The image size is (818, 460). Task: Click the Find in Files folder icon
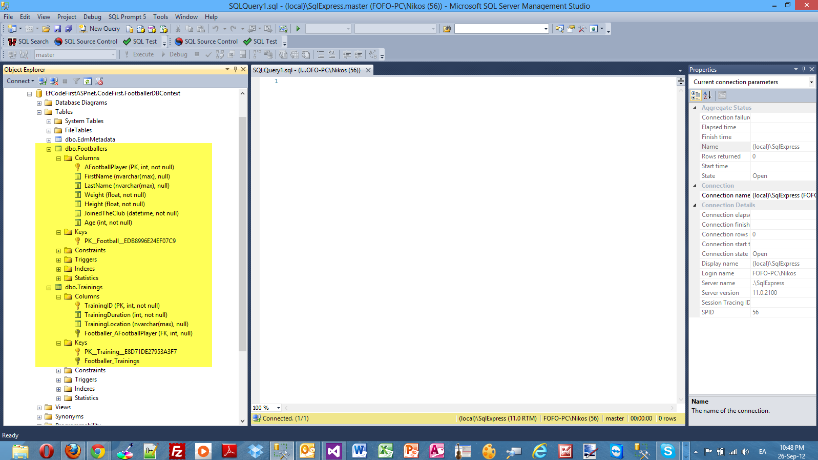coord(447,29)
